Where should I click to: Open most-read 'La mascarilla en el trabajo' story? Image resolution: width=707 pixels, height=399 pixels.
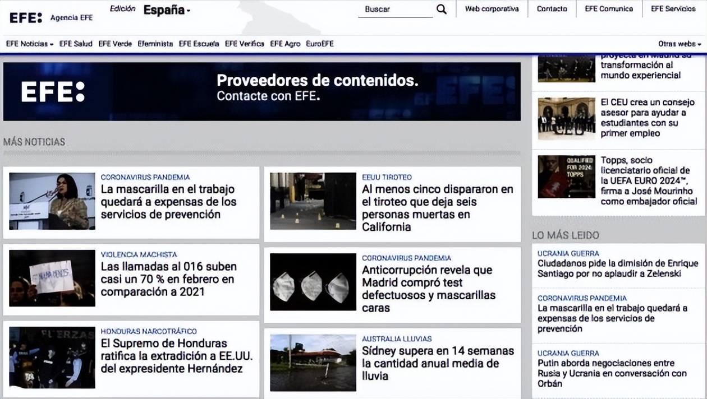tap(612, 318)
